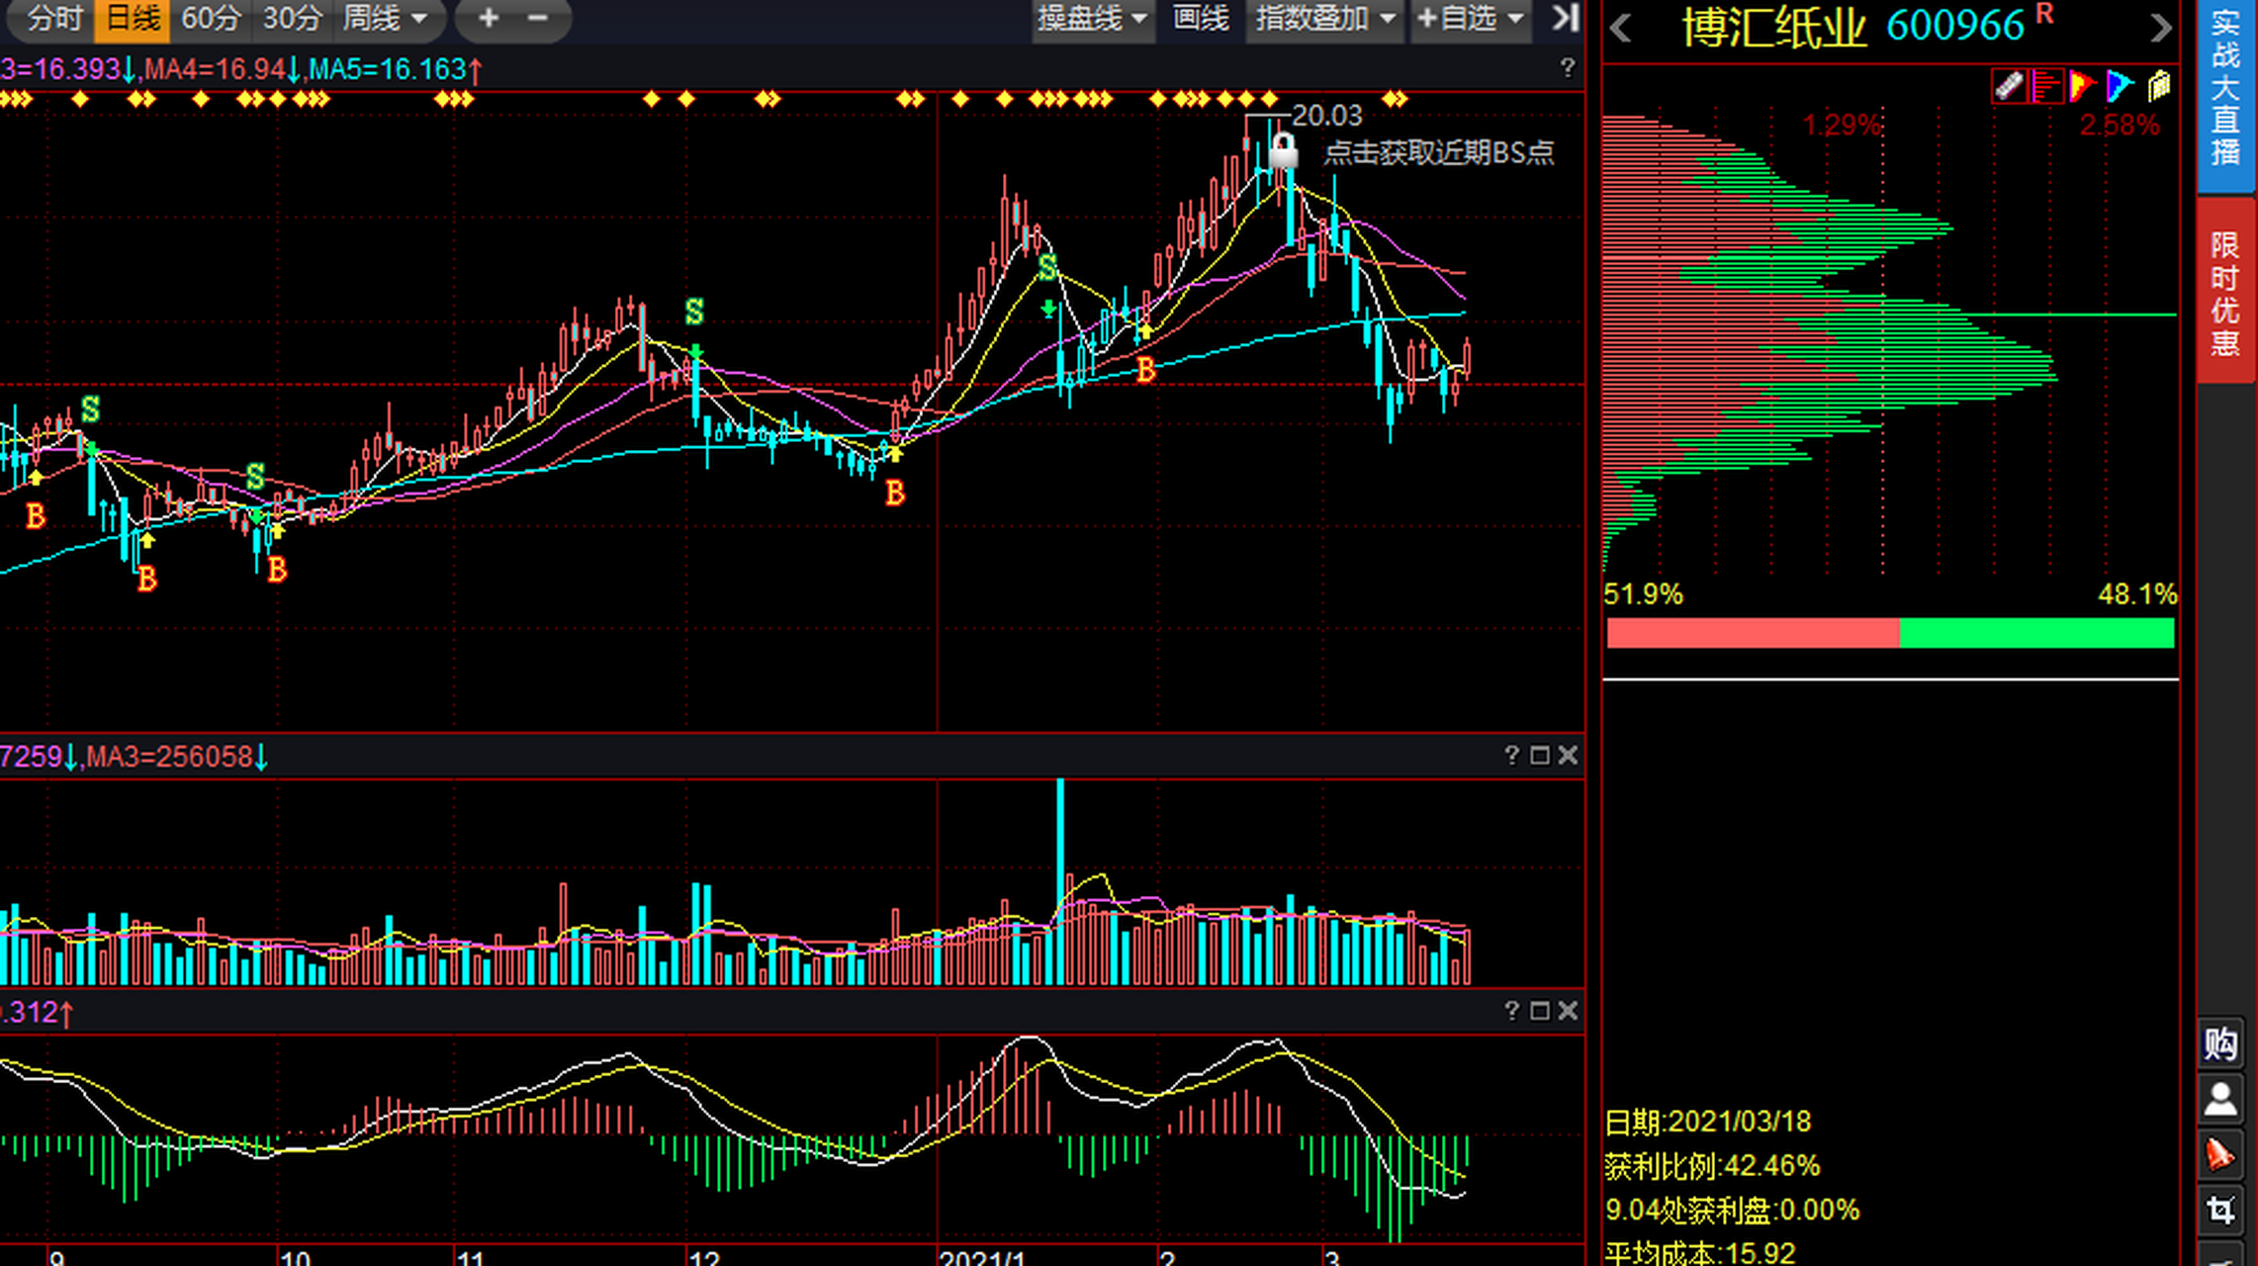The image size is (2258, 1266).
Task: Switch to the 60分 timeframe tab
Action: tap(210, 18)
